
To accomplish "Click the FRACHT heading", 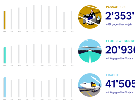I will pyautogui.click(x=112, y=75).
